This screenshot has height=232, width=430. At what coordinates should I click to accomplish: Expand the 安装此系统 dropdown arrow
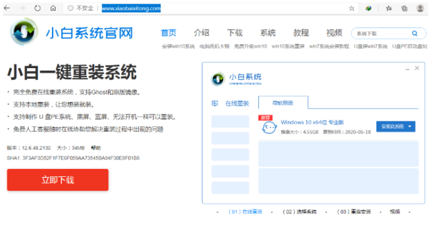click(x=410, y=126)
